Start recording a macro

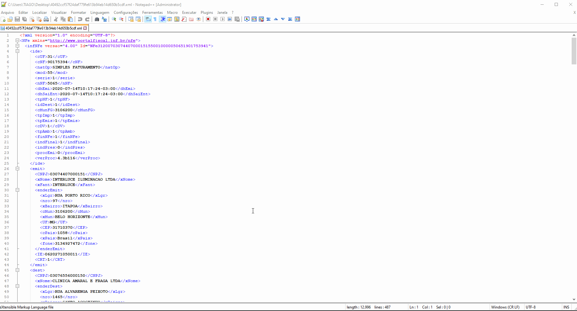[208, 19]
